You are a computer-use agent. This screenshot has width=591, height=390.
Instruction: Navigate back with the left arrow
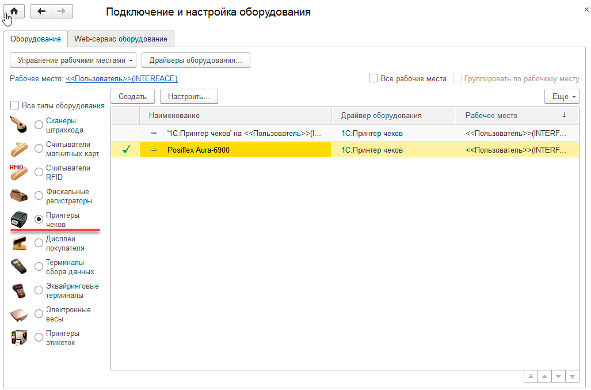41,12
